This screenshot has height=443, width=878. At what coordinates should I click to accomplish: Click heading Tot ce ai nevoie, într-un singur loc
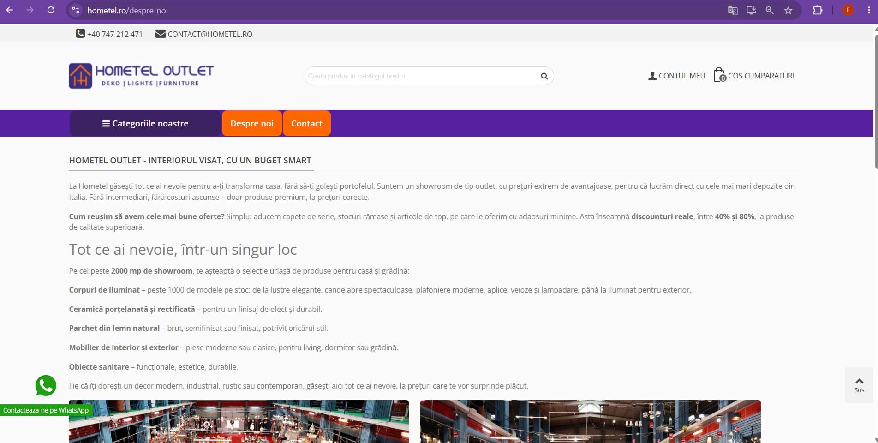183,250
